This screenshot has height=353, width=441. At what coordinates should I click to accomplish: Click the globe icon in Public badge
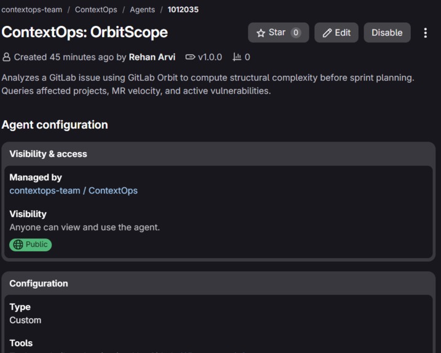coord(18,245)
